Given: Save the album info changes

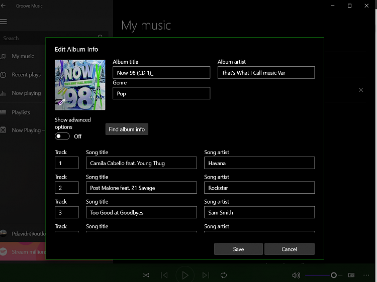Looking at the screenshot, I should point(238,249).
